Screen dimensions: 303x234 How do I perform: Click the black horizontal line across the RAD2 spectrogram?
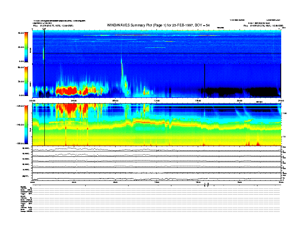pos(156,53)
